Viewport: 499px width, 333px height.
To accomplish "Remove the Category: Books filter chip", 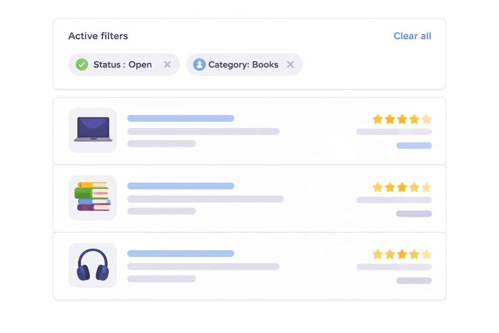I will [x=290, y=64].
